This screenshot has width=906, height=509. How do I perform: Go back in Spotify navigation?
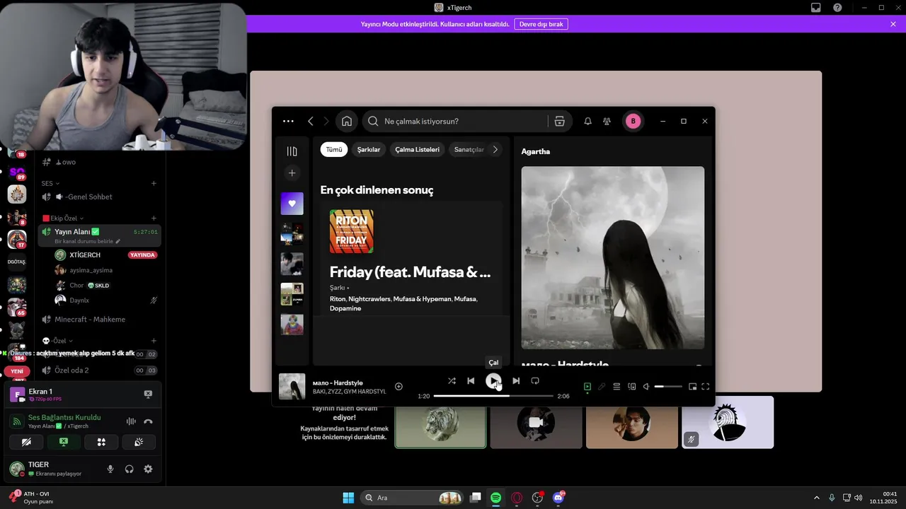[x=311, y=121]
